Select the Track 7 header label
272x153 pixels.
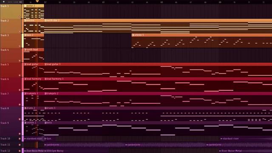point(5,93)
